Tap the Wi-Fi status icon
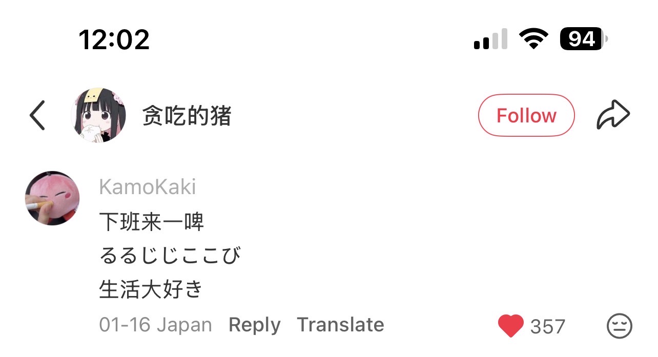The height and width of the screenshot is (357, 658). [533, 39]
